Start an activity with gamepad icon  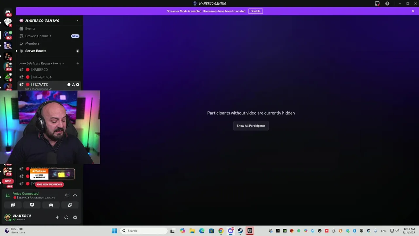point(51,205)
